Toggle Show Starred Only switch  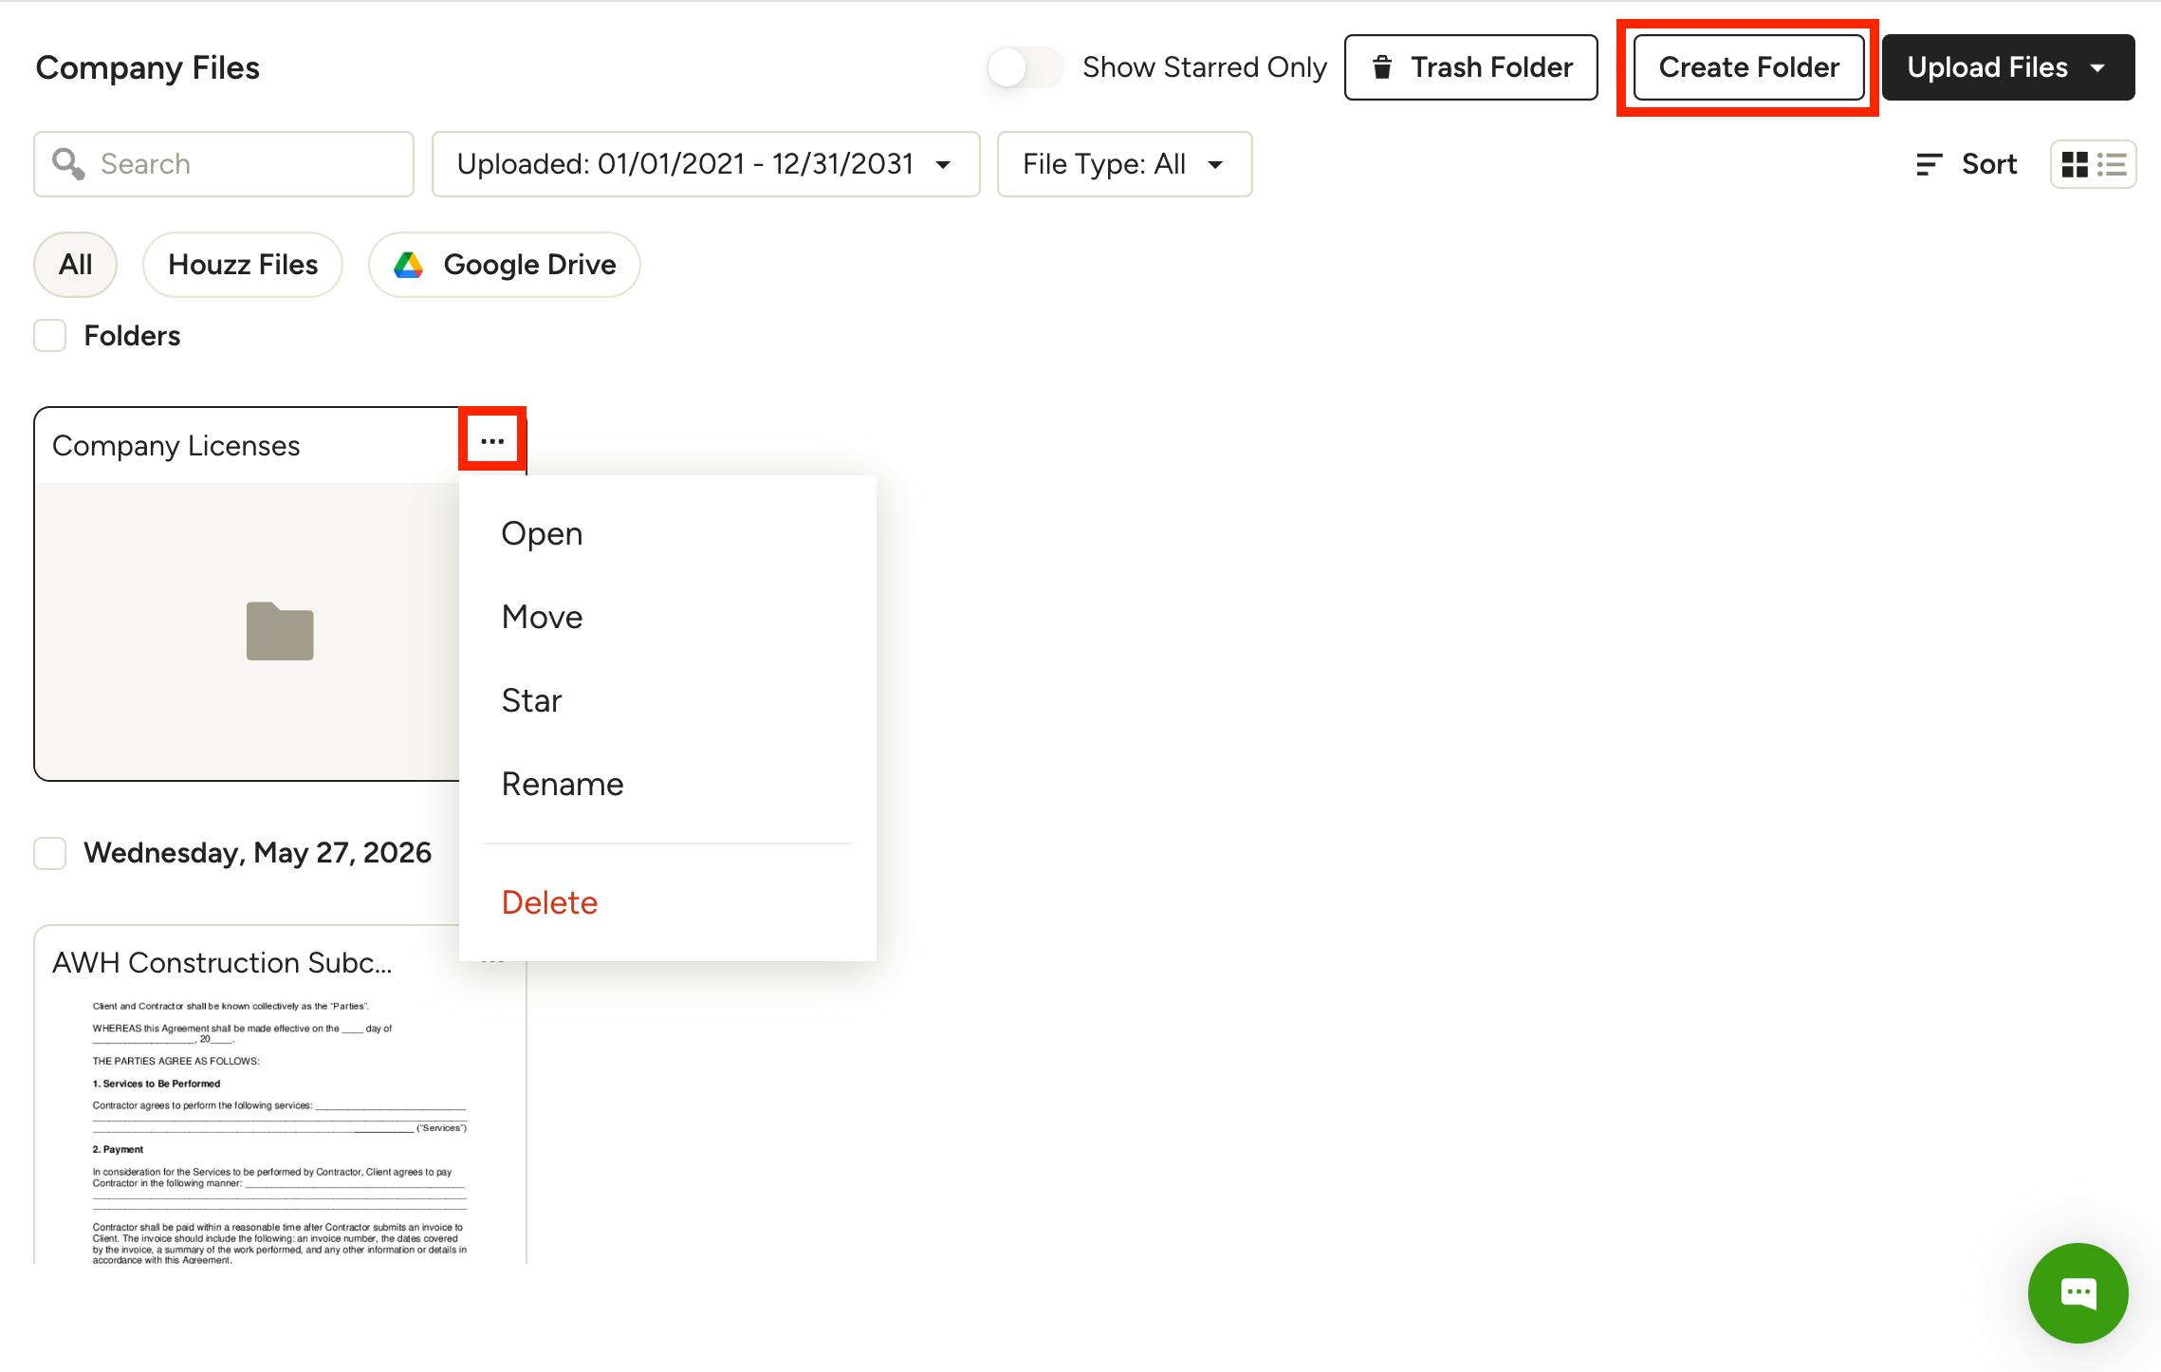coord(1025,67)
